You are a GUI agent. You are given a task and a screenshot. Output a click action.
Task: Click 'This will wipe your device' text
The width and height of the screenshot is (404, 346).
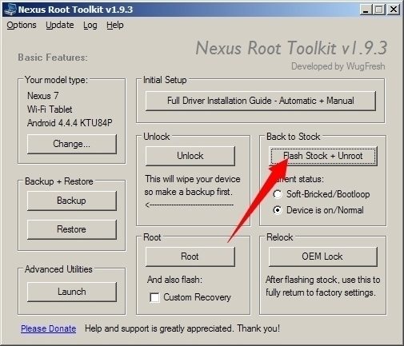193,179
